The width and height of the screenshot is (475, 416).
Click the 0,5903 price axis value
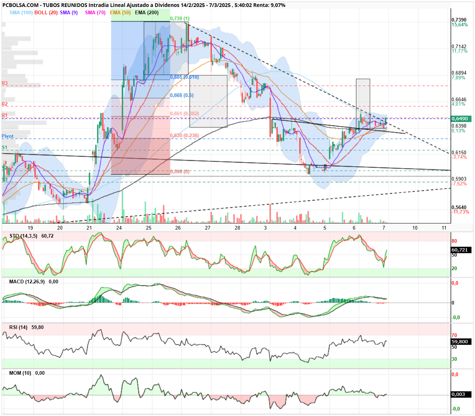coord(459,179)
